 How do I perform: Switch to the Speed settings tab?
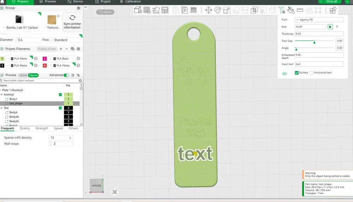[58, 128]
